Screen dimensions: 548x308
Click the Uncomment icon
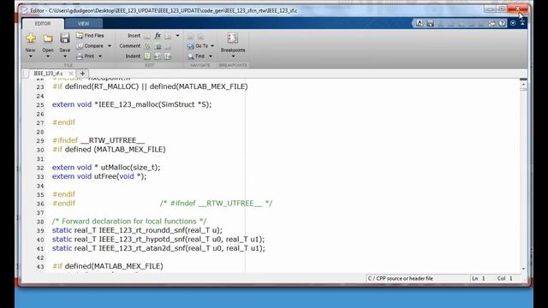158,45
